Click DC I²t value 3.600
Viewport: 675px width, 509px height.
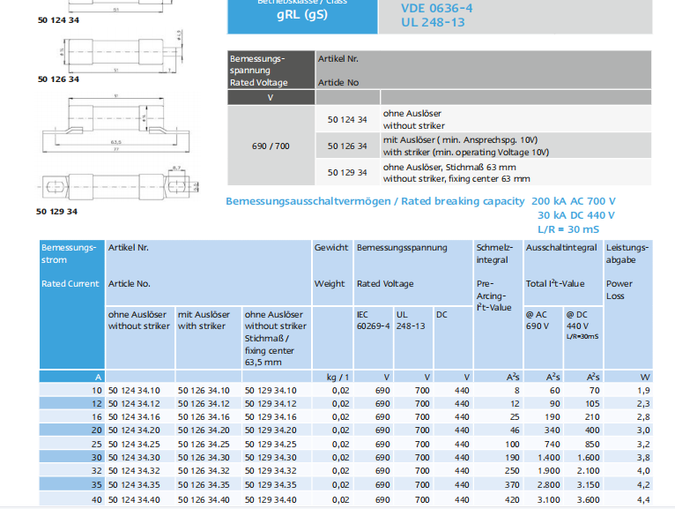(589, 500)
